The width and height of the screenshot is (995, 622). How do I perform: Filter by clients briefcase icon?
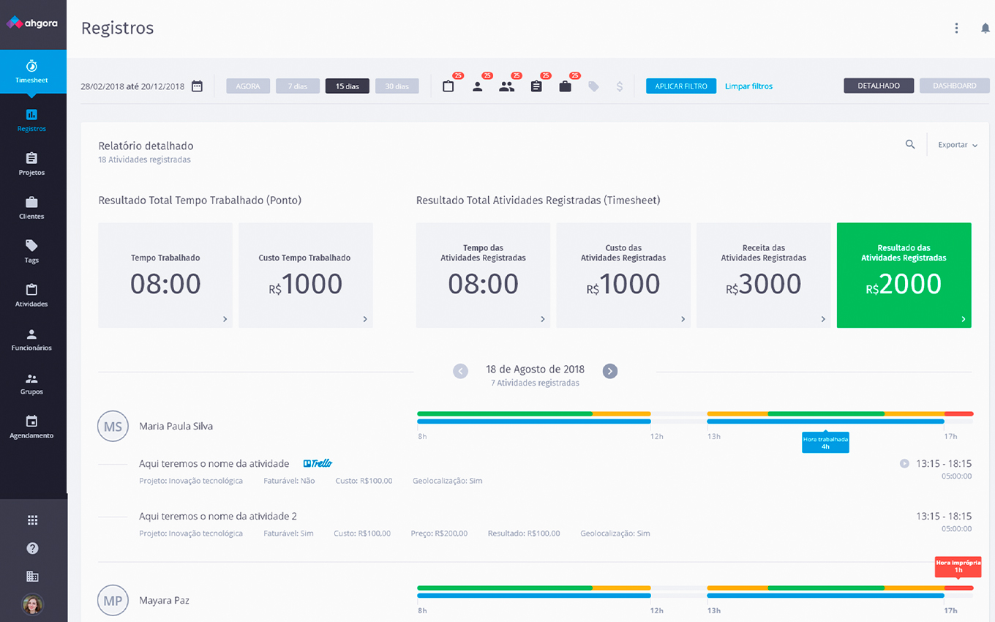tap(565, 86)
